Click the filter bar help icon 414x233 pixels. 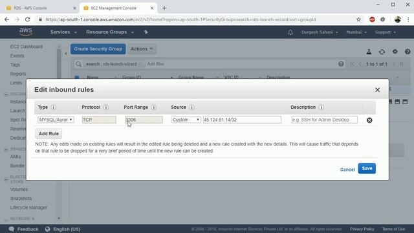click(x=341, y=64)
